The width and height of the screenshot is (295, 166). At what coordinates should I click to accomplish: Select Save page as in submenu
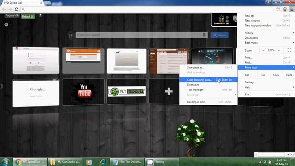point(208,67)
